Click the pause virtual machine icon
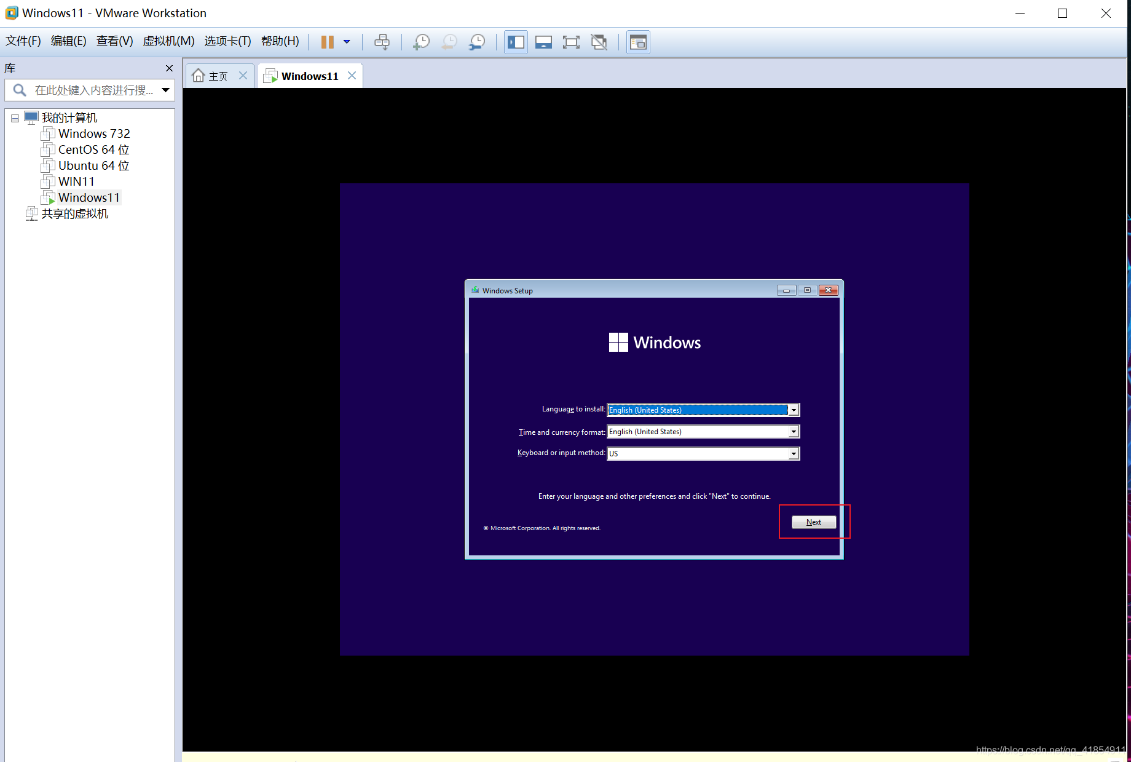Screen dimensions: 1131x762 point(328,42)
